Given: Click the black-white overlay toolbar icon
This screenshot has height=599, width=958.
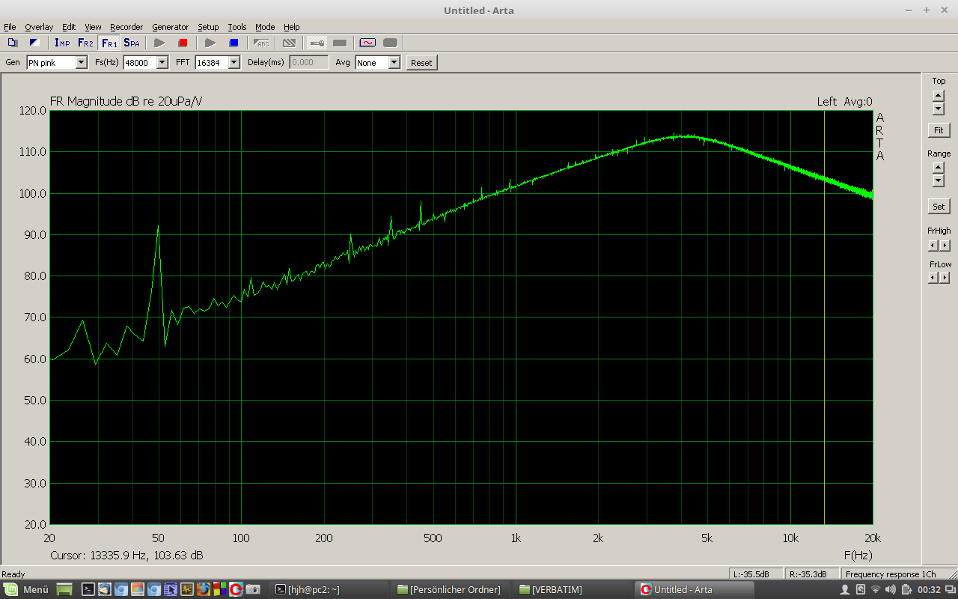Looking at the screenshot, I should [34, 43].
